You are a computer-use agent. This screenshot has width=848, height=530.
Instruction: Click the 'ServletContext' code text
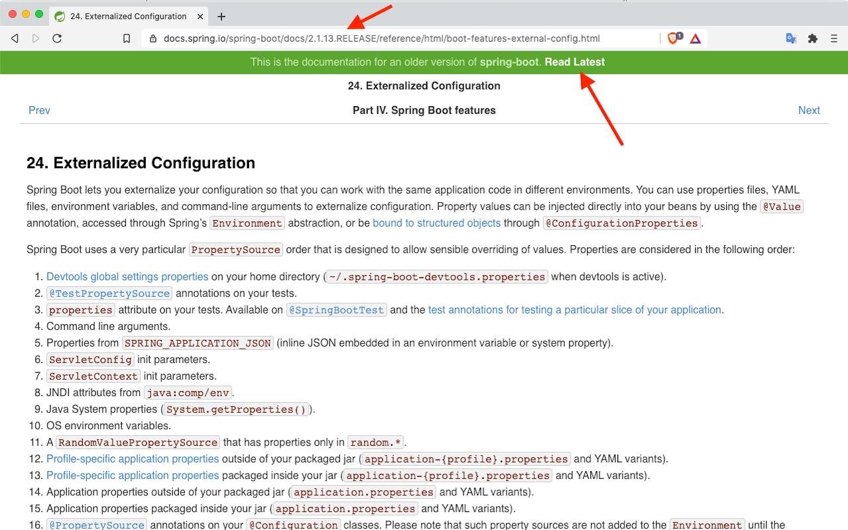[93, 376]
